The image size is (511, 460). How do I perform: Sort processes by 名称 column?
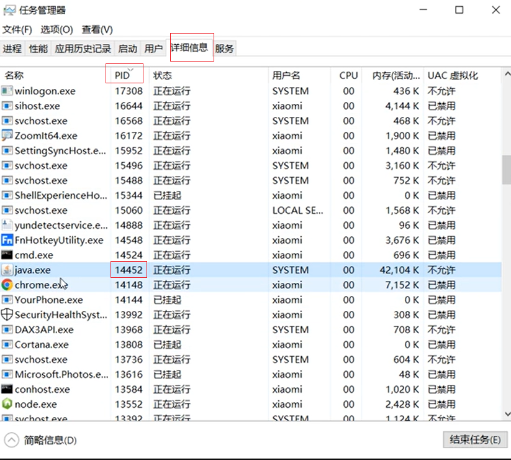[14, 75]
